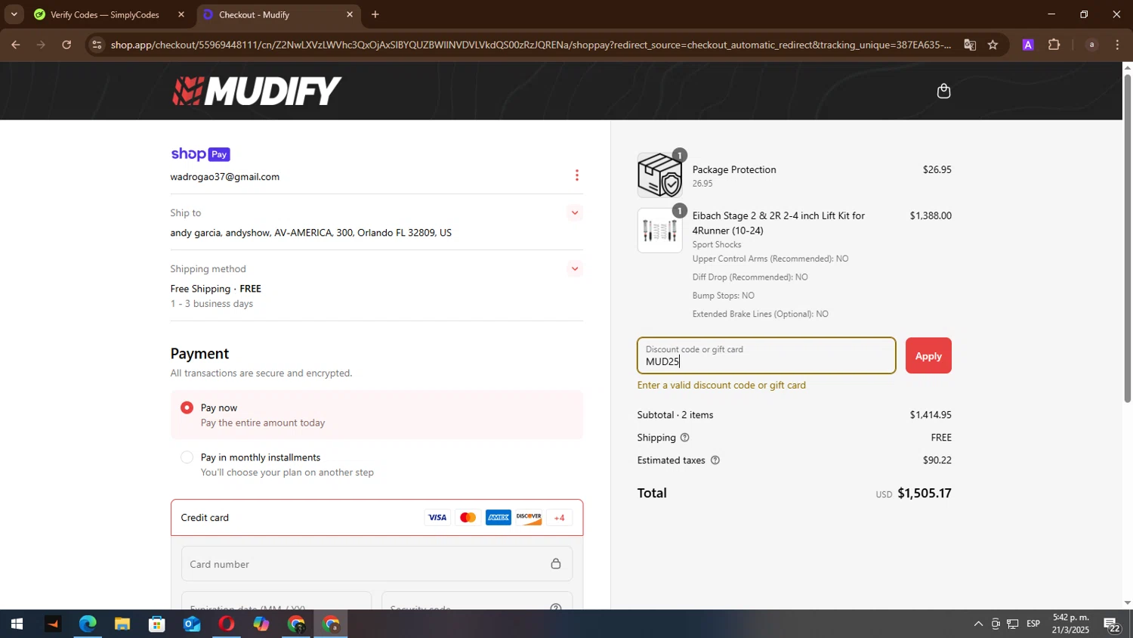Open the Chrome profile avatar

click(x=1091, y=45)
